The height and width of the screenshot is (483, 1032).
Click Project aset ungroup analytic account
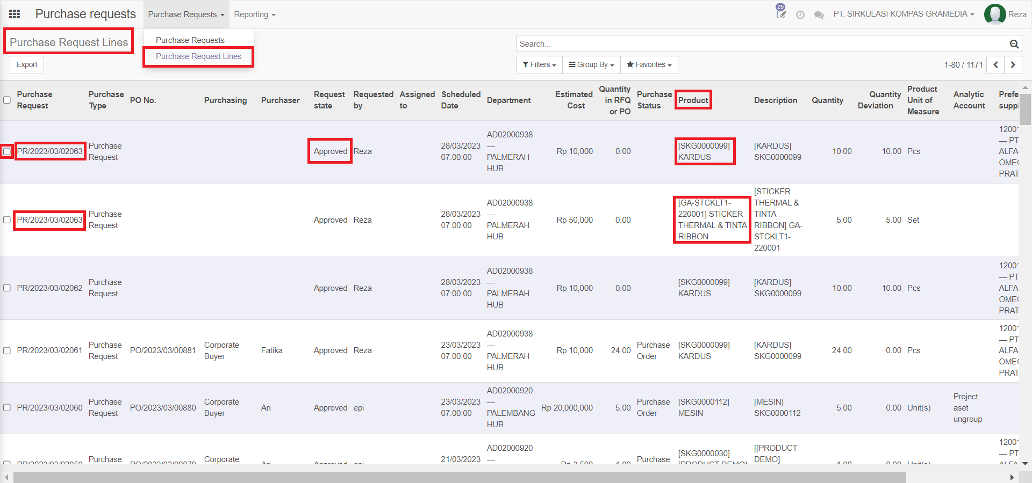tap(967, 407)
